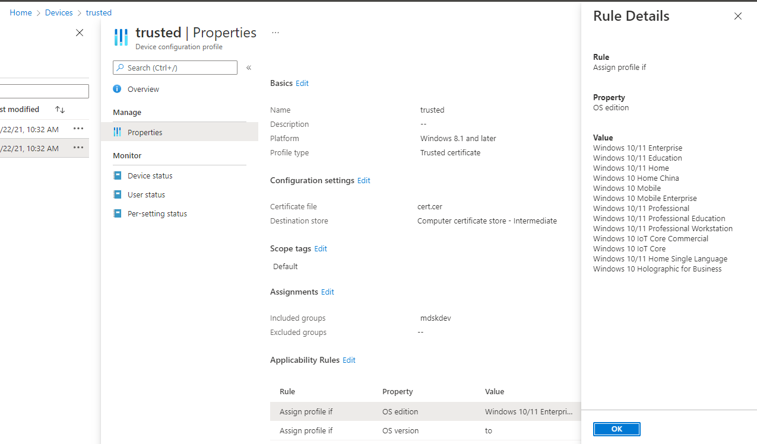The width and height of the screenshot is (757, 444).
Task: Close the Rule Details panel
Action: click(738, 17)
